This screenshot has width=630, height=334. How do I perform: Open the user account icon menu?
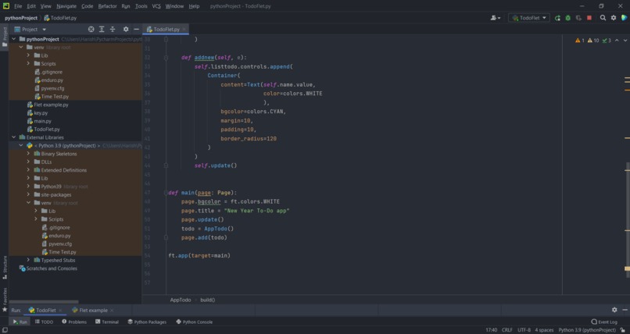[496, 18]
